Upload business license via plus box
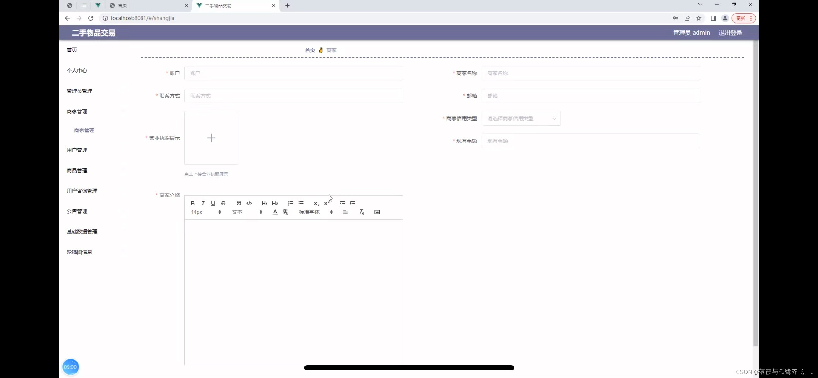This screenshot has width=818, height=378. pyautogui.click(x=211, y=138)
